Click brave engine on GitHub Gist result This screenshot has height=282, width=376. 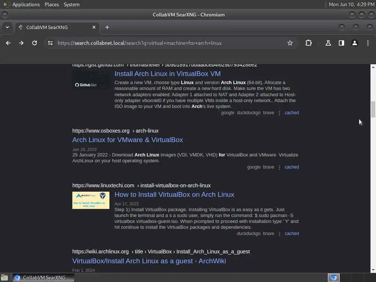coord(268,113)
